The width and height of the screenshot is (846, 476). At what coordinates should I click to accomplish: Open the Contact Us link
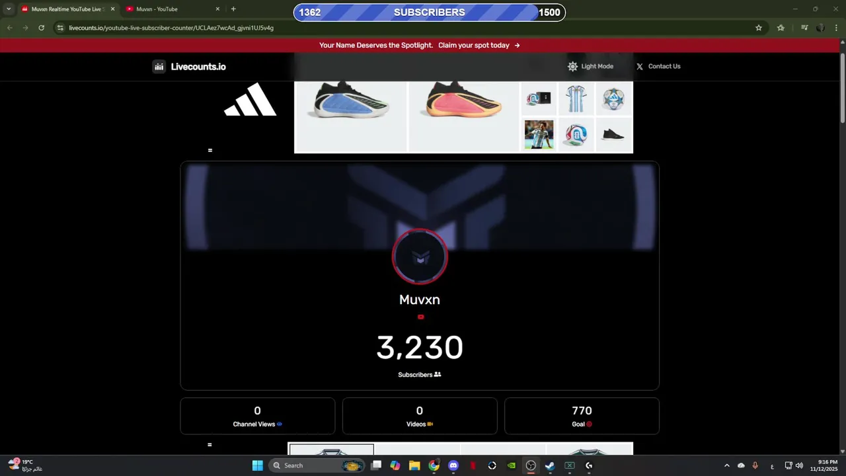658,66
